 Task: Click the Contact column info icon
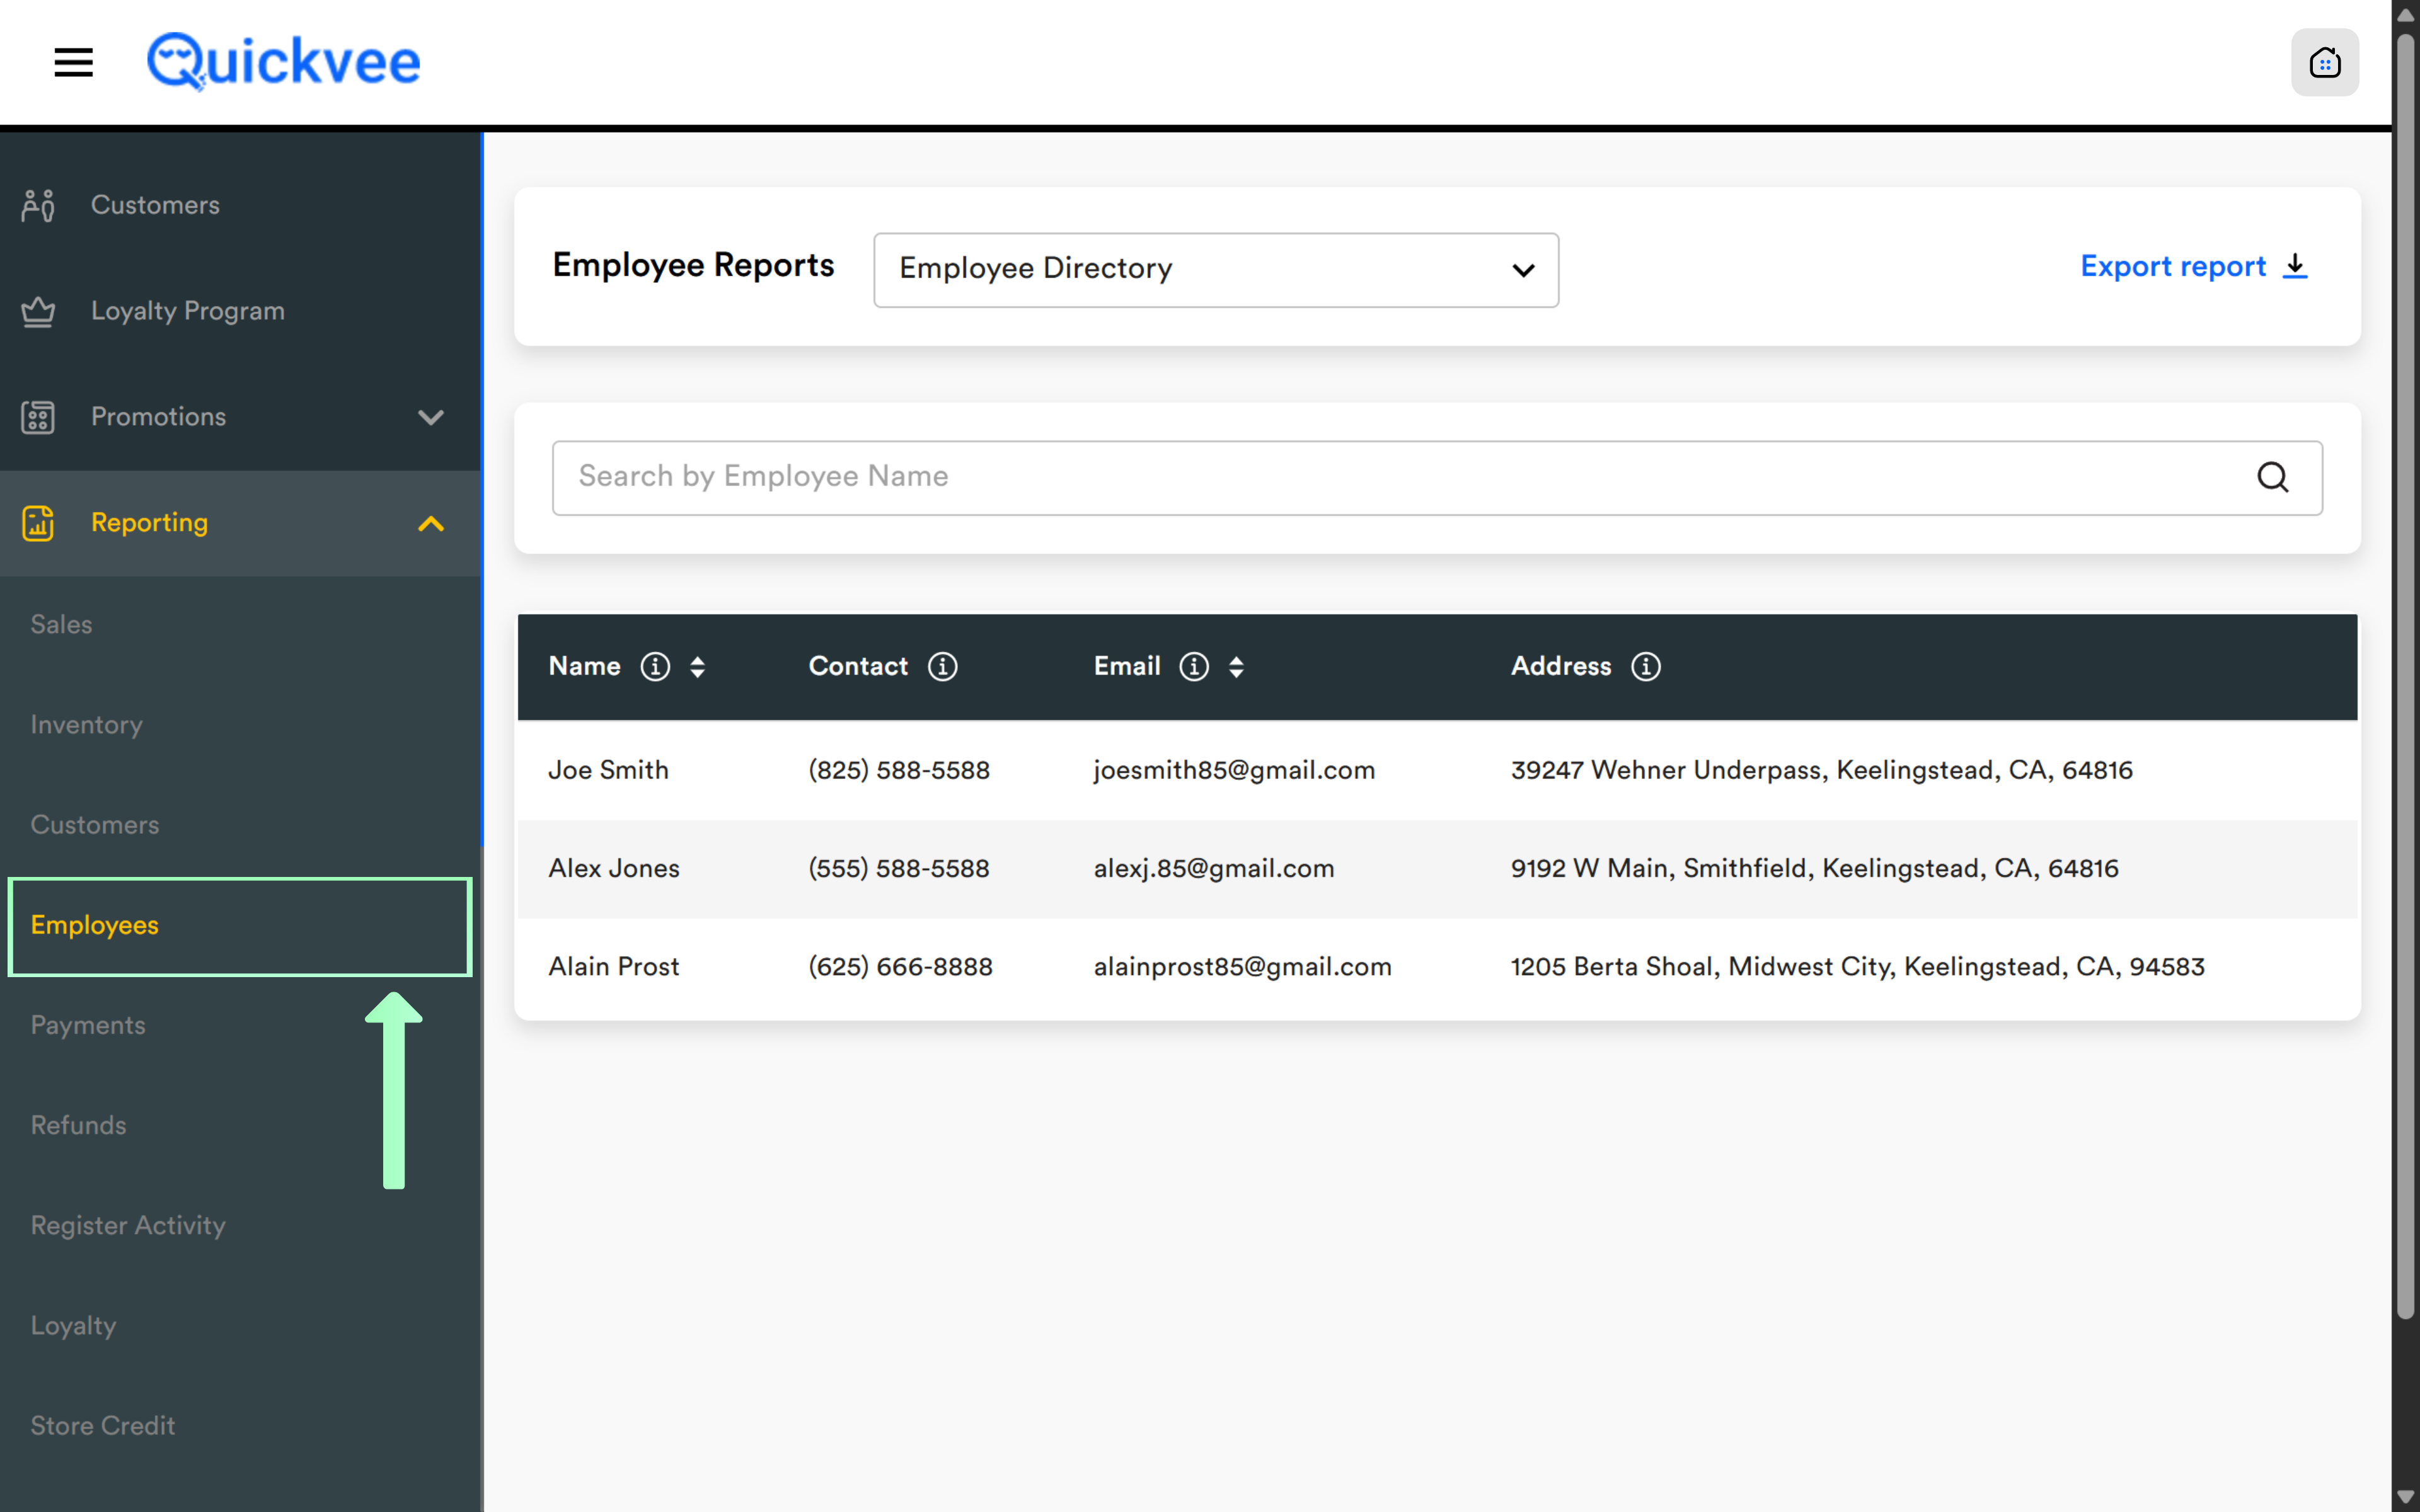942,666
